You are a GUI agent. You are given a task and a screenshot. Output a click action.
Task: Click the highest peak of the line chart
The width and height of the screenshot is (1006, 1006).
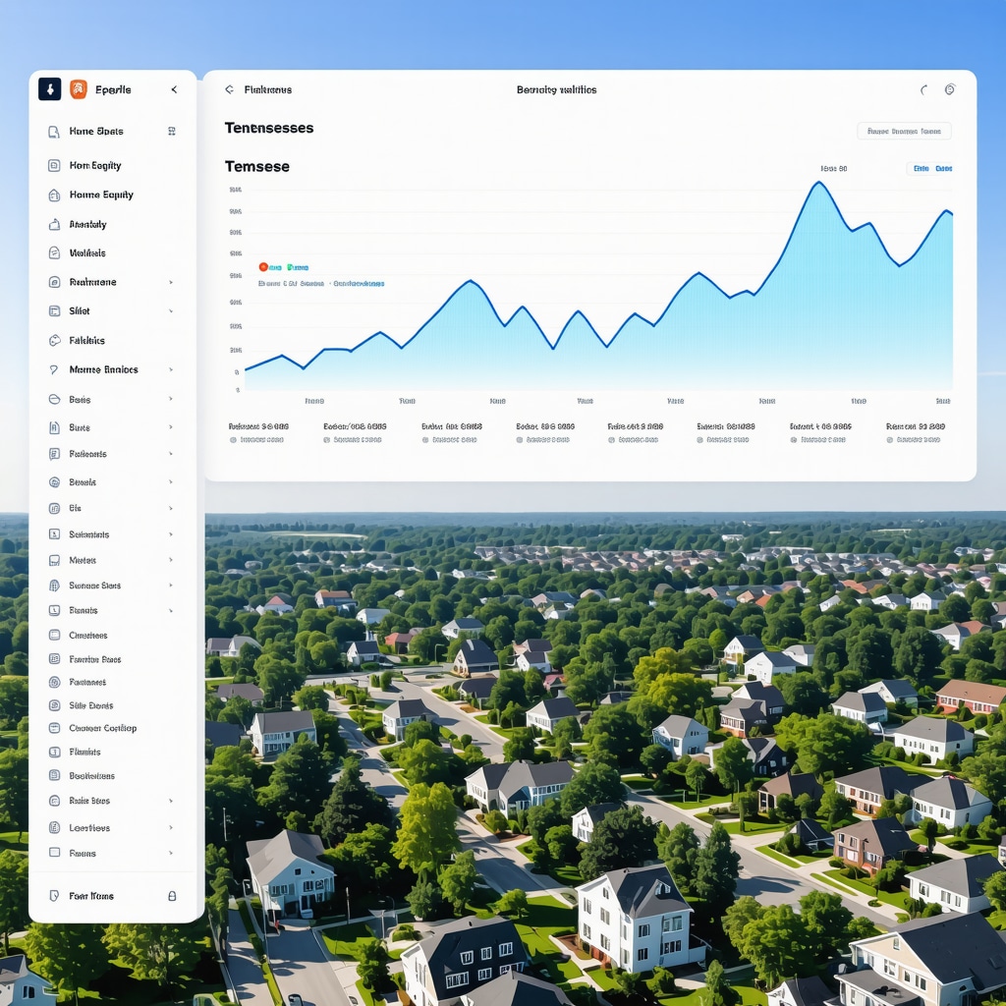819,183
